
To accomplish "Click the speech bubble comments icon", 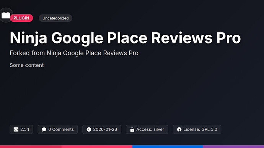I will [x=44, y=130].
